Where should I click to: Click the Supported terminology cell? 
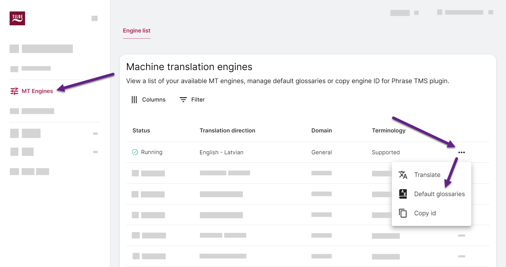[386, 152]
